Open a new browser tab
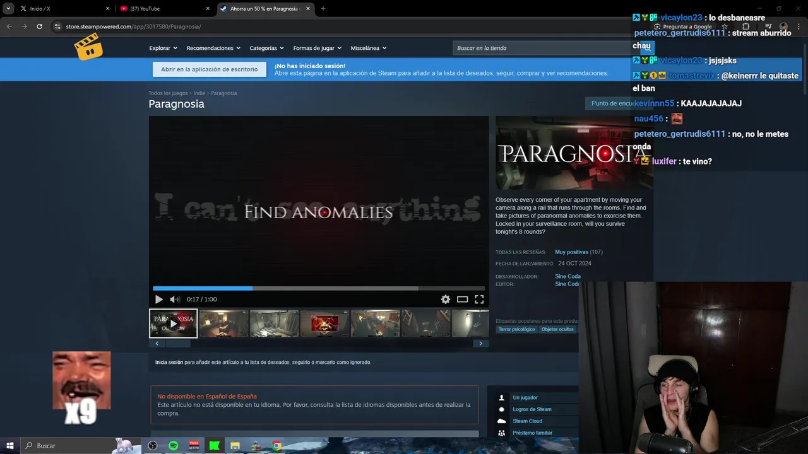This screenshot has width=808, height=454. tap(323, 9)
